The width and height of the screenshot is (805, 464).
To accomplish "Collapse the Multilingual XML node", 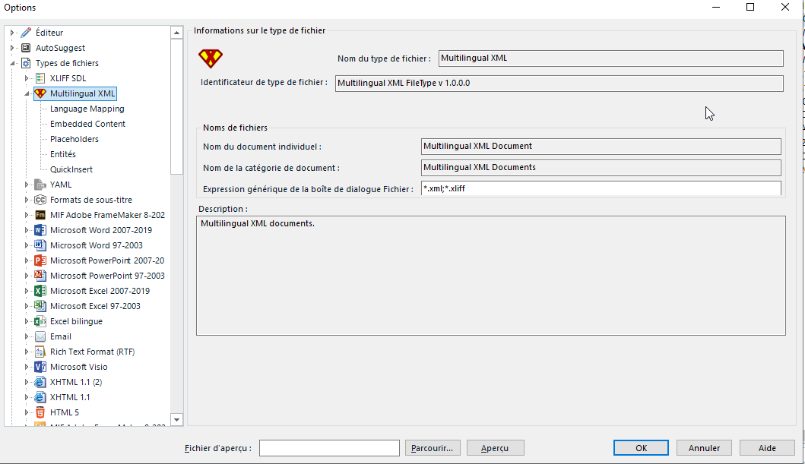I will point(26,94).
